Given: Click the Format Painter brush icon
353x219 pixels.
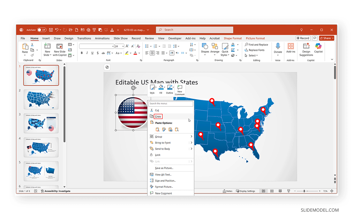Looking at the screenshot, I should pyautogui.click(x=32, y=55).
